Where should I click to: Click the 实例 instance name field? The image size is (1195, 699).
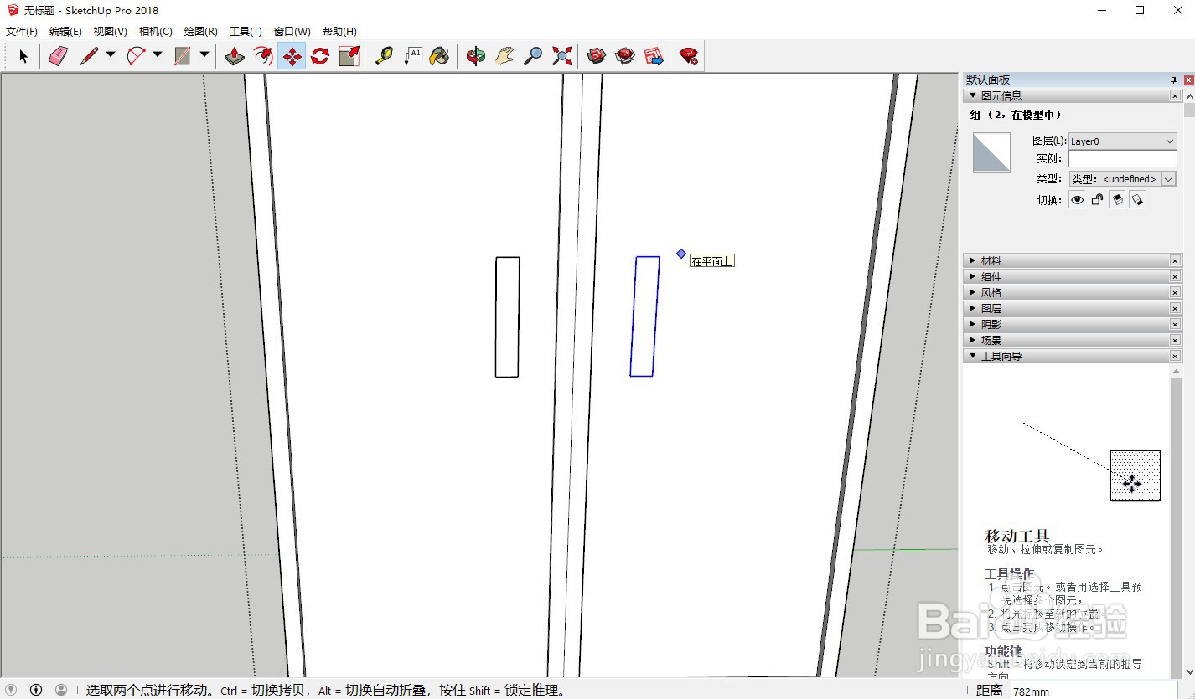tap(1123, 159)
